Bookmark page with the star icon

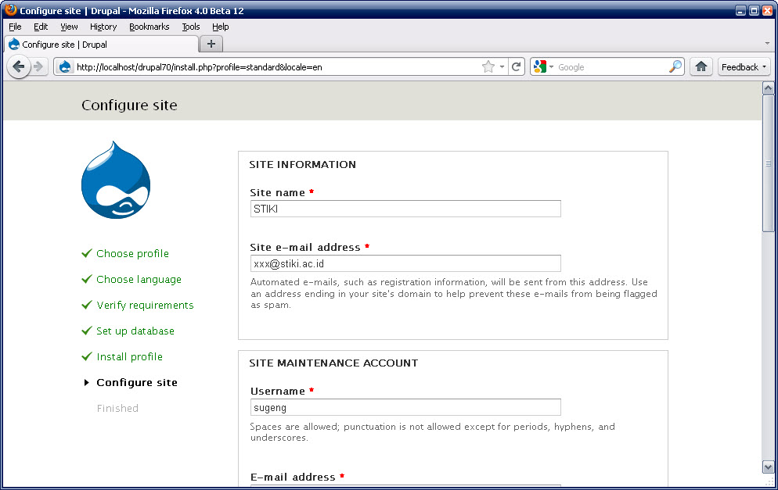point(488,67)
